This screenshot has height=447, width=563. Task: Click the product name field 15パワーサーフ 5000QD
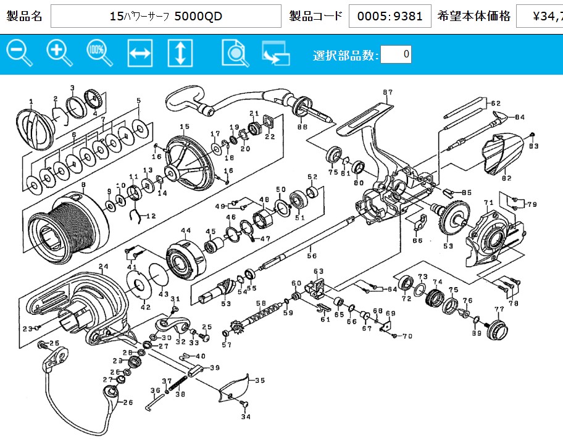coord(166,16)
